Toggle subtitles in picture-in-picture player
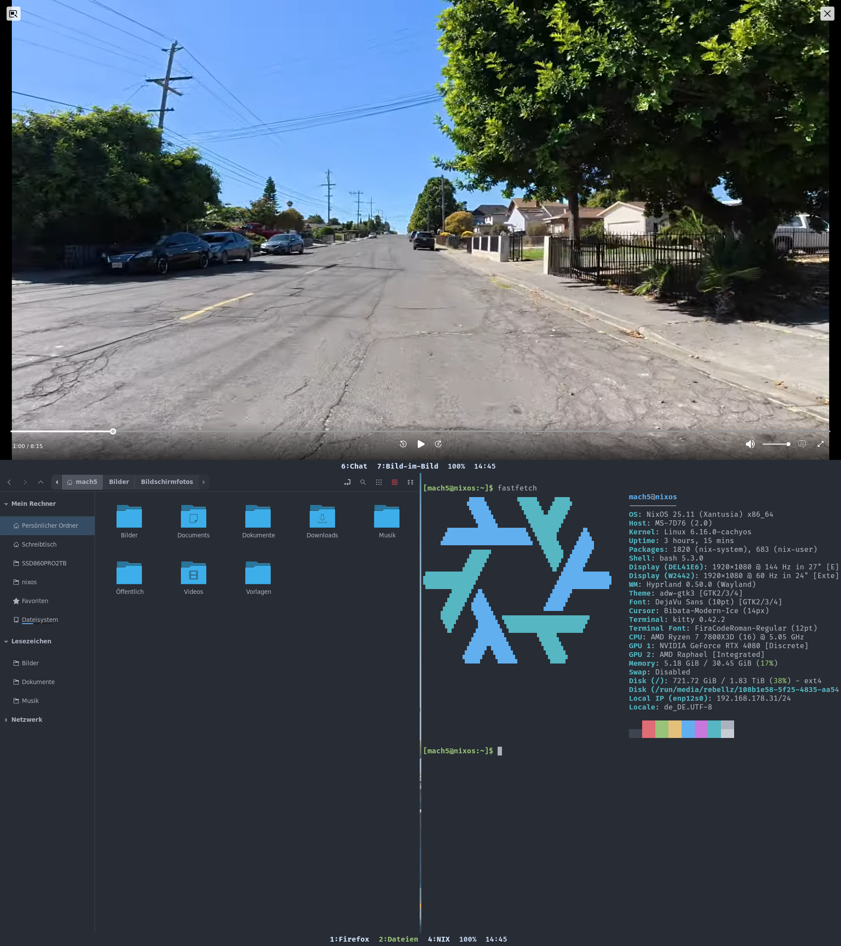The height and width of the screenshot is (946, 841). point(802,444)
